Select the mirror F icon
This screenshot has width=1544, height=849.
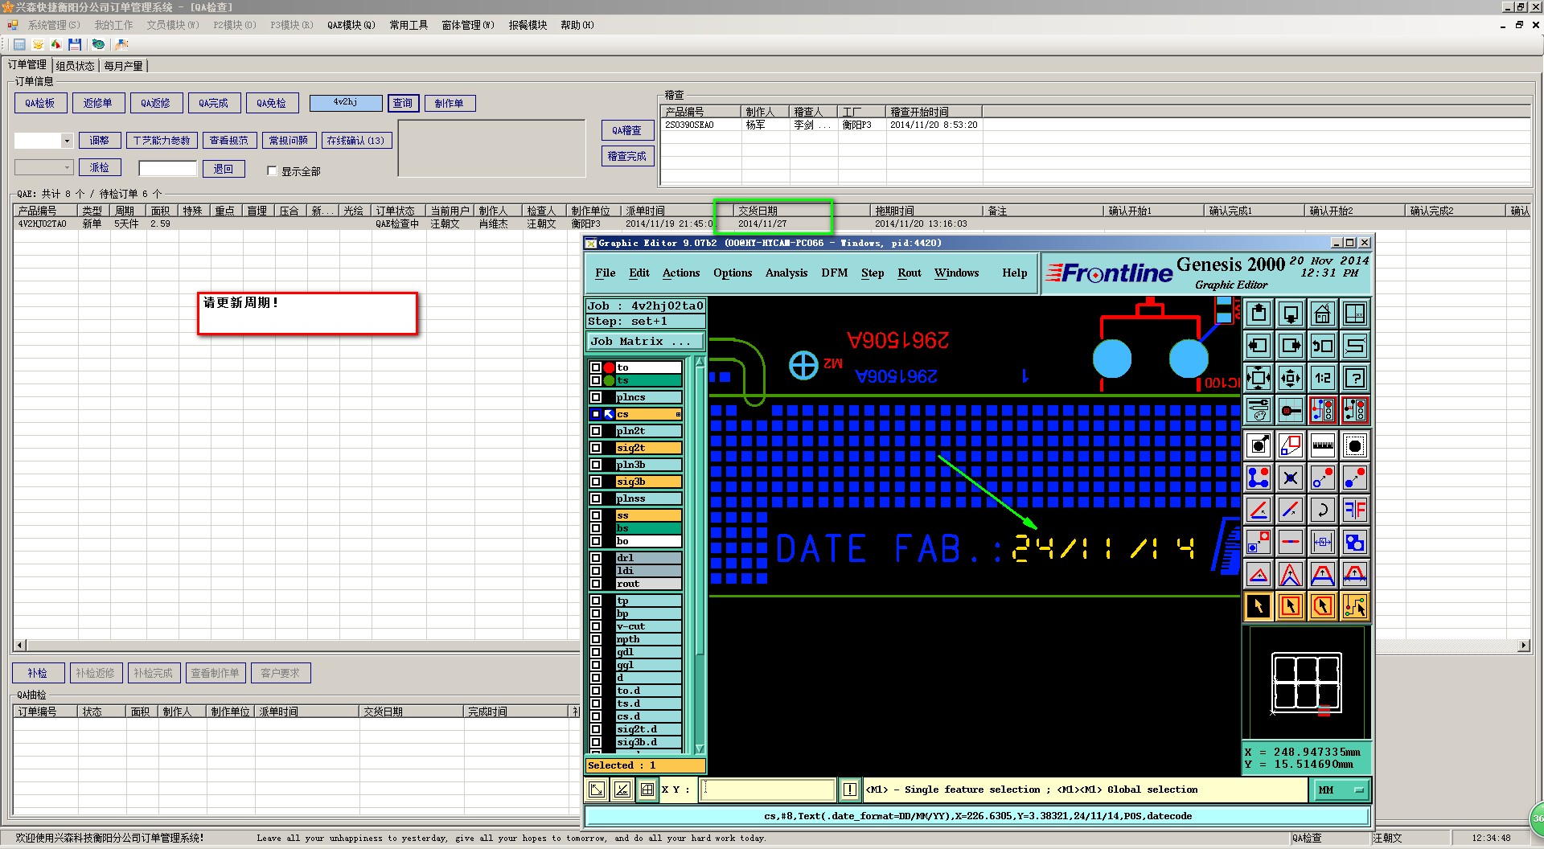[1355, 510]
